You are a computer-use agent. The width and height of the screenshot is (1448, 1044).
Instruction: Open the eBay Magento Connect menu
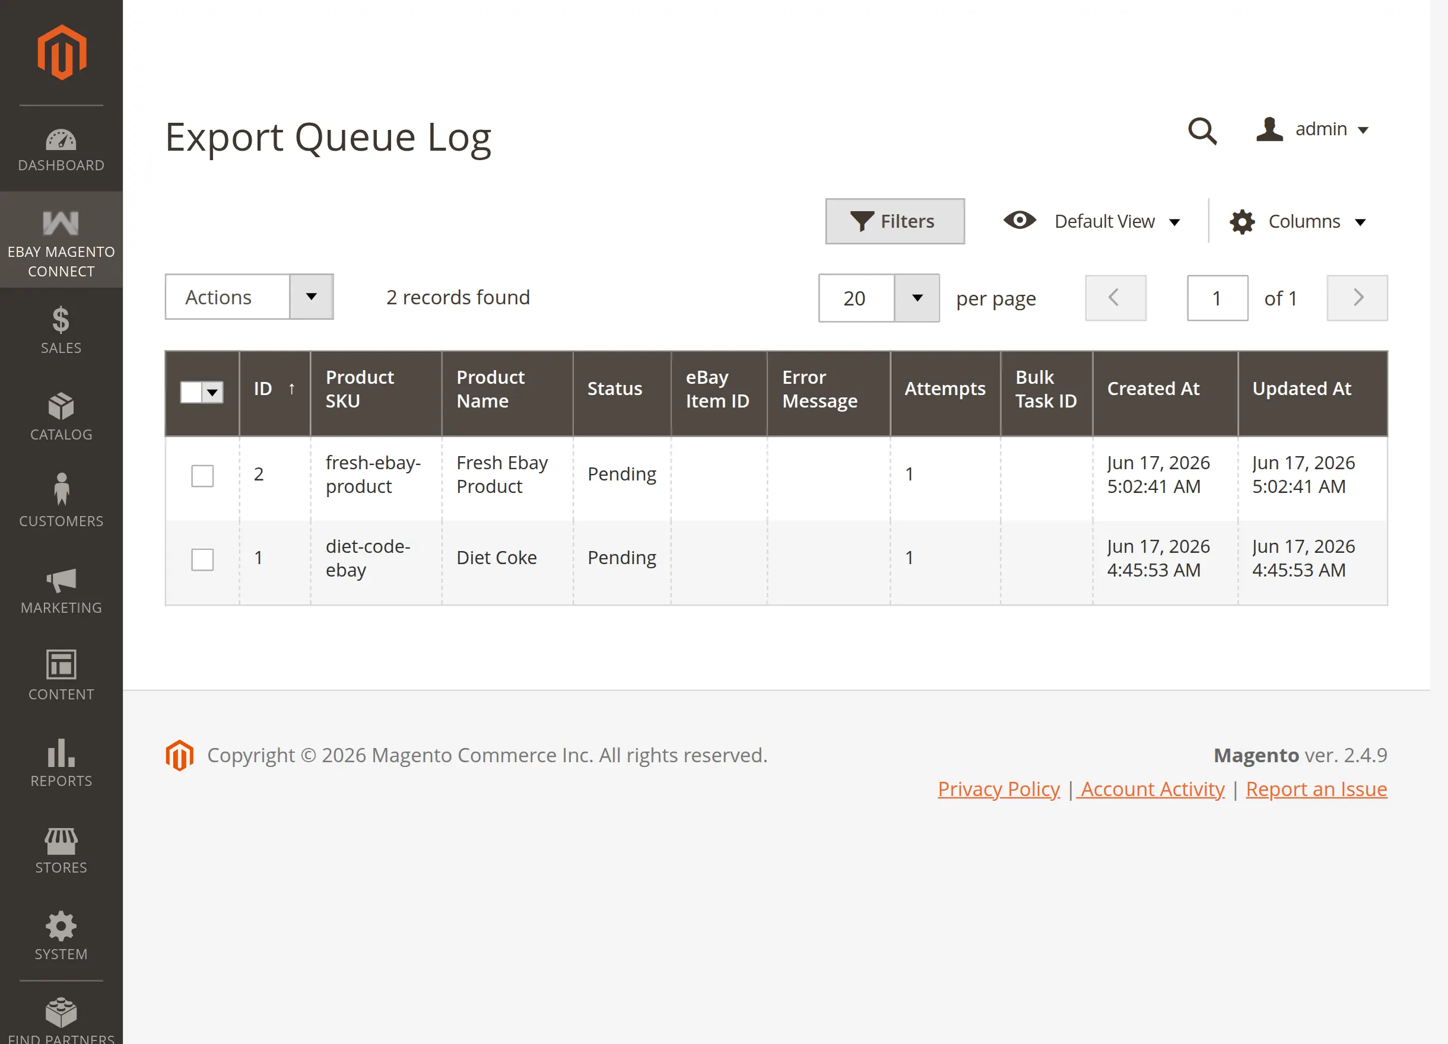pos(61,240)
